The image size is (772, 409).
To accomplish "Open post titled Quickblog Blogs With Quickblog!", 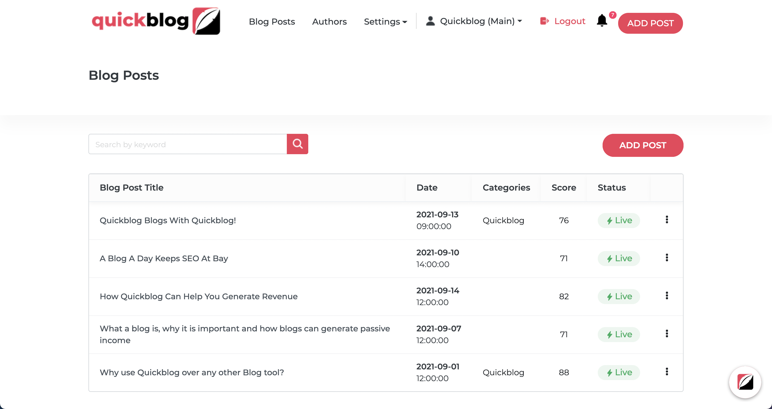I will click(168, 221).
